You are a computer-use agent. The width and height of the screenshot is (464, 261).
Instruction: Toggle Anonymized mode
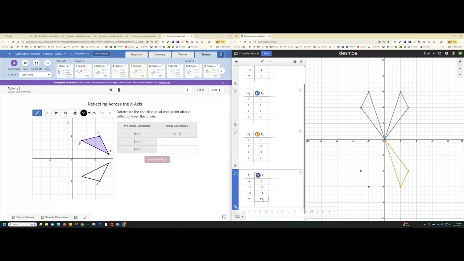(14, 63)
